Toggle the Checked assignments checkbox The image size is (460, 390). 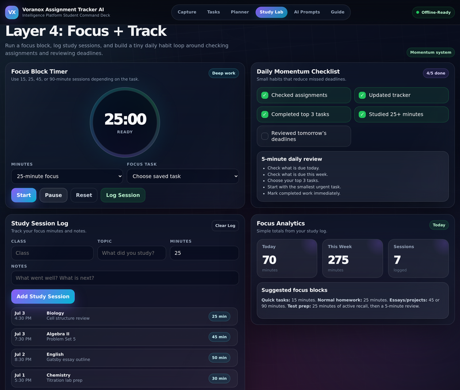[264, 95]
